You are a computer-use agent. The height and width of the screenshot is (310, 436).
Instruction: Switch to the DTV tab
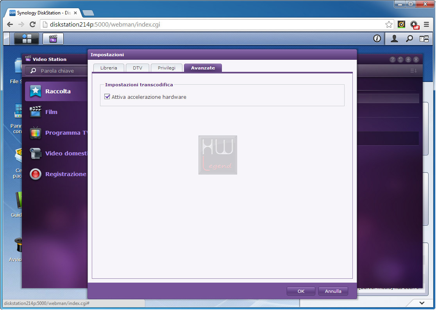click(x=138, y=68)
